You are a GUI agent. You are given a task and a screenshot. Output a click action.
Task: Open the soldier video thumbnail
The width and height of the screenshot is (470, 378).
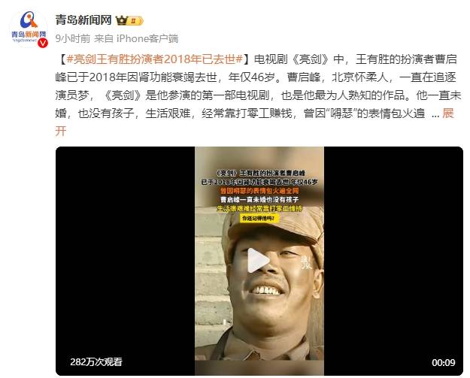(x=259, y=261)
